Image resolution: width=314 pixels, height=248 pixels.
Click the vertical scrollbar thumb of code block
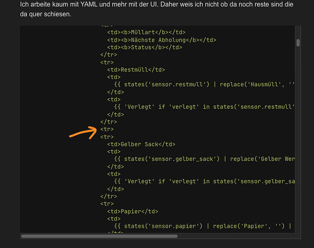pyautogui.click(x=298, y=43)
